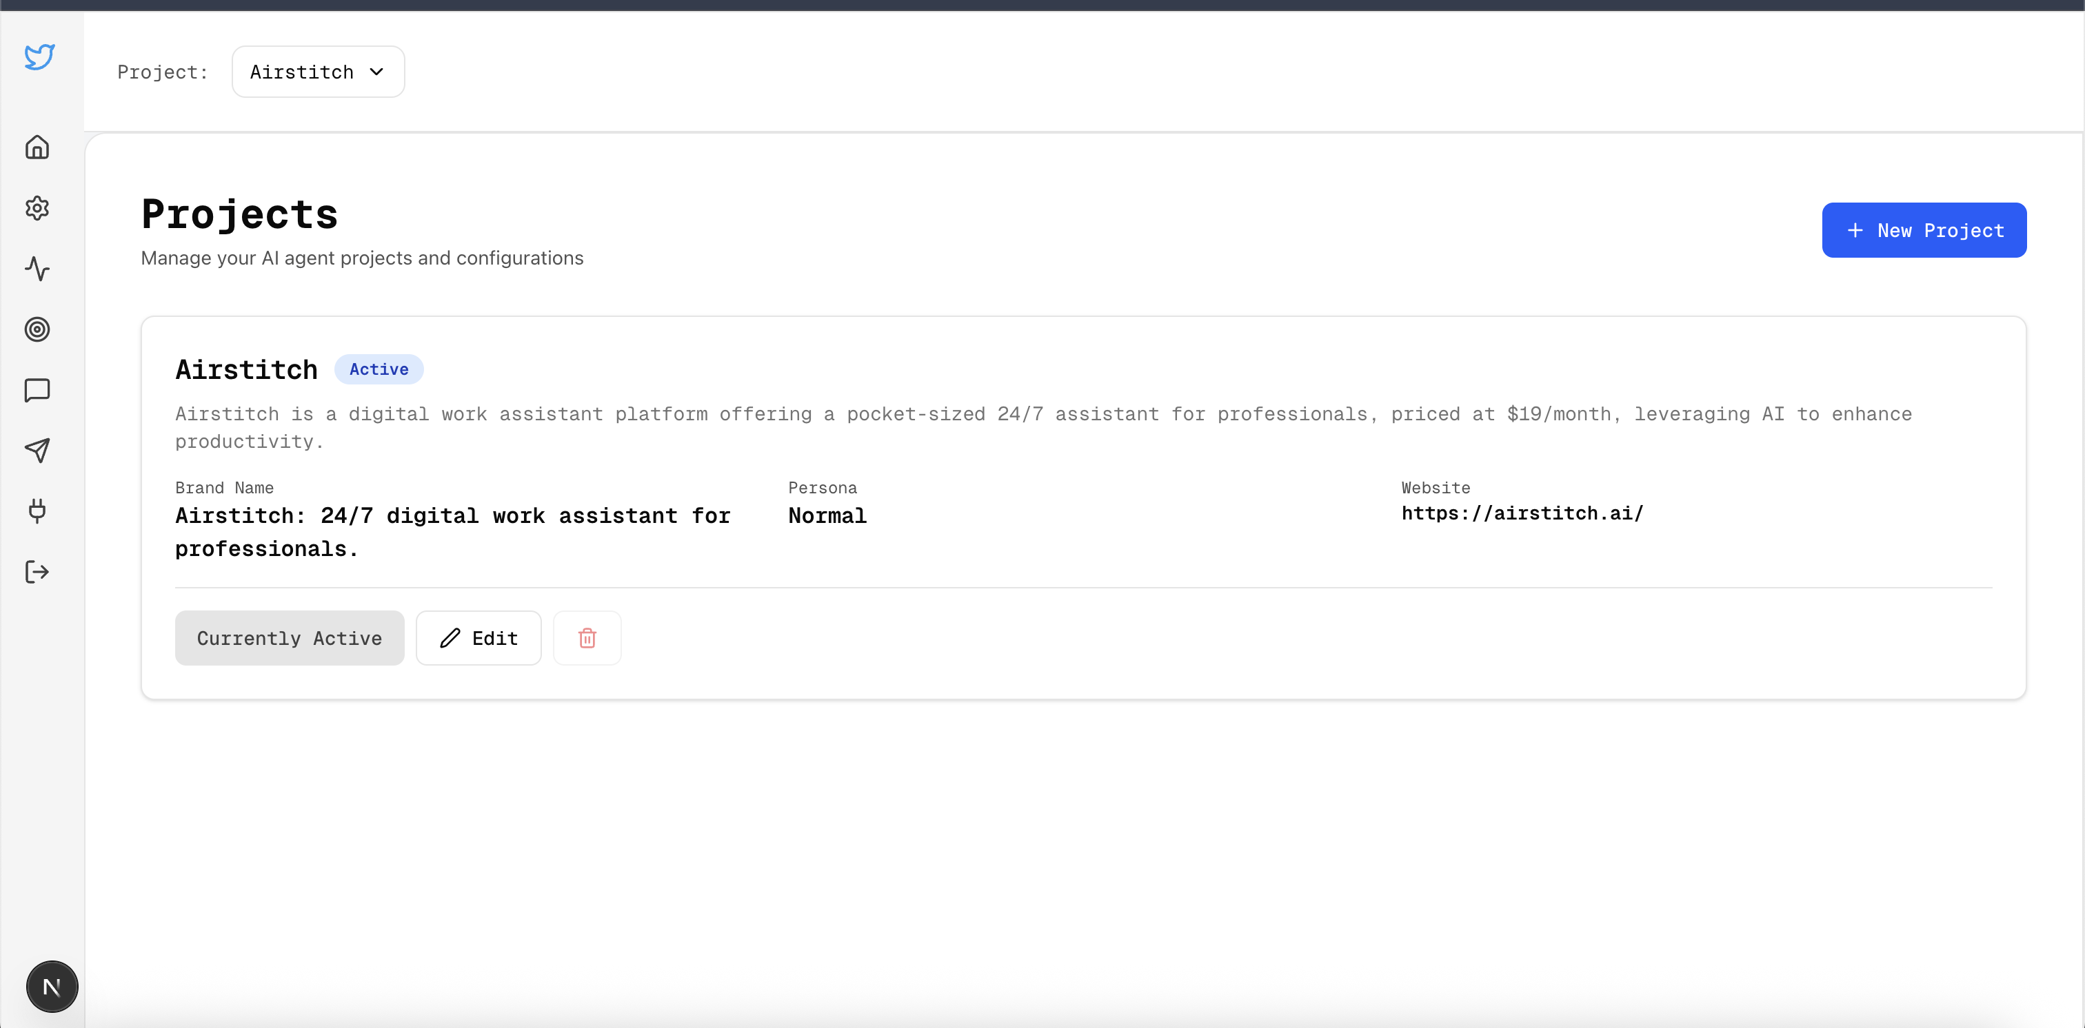Click the Currently Active button

coord(289,638)
